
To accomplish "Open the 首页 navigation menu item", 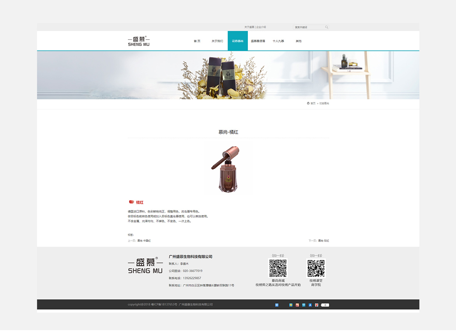I will coord(197,41).
